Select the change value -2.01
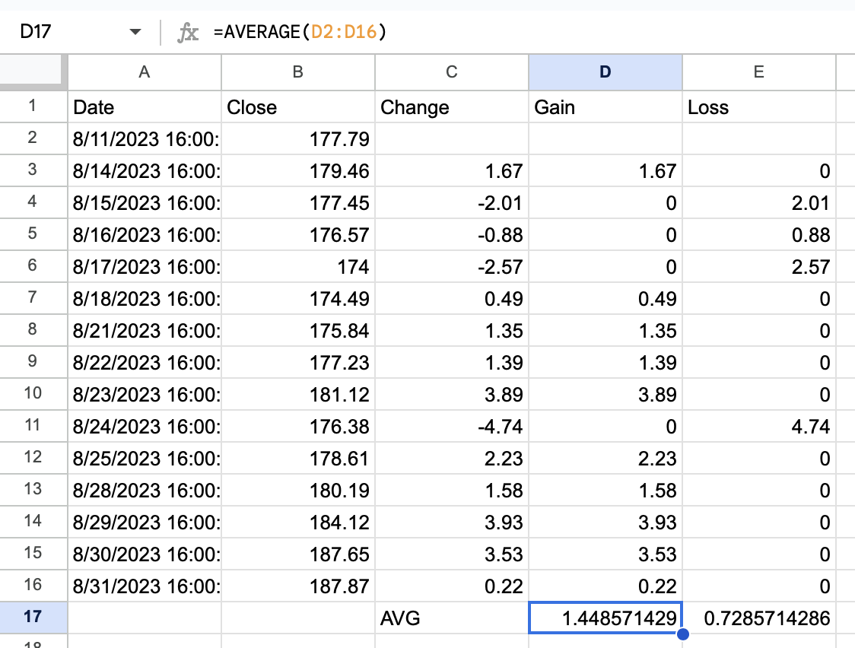The image size is (855, 648). tap(452, 203)
